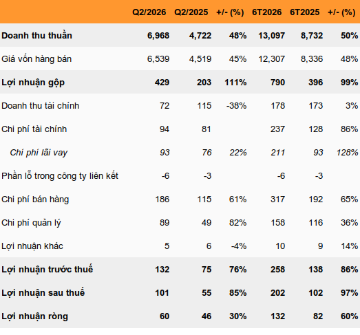
Task: Select the Q2/2025 column header
Action: click(191, 12)
